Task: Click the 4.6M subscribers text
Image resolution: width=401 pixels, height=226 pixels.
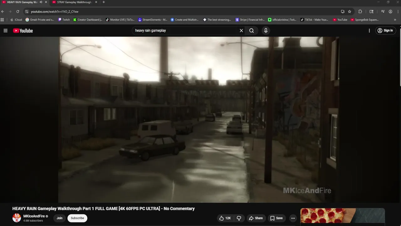Action: pos(33,221)
